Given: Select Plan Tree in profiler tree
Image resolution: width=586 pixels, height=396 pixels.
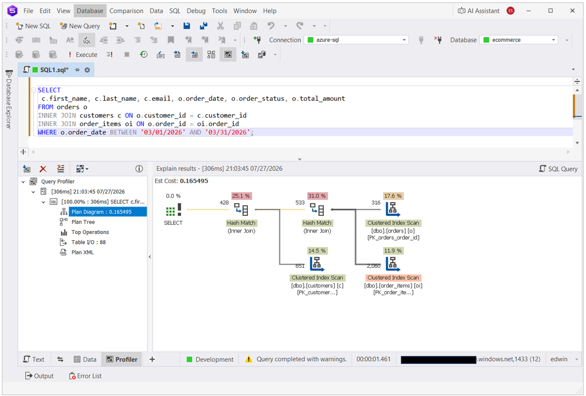Looking at the screenshot, I should [x=83, y=222].
